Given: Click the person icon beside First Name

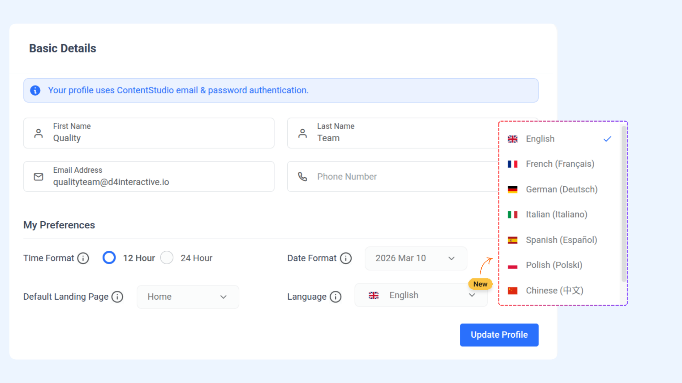Looking at the screenshot, I should 38,133.
